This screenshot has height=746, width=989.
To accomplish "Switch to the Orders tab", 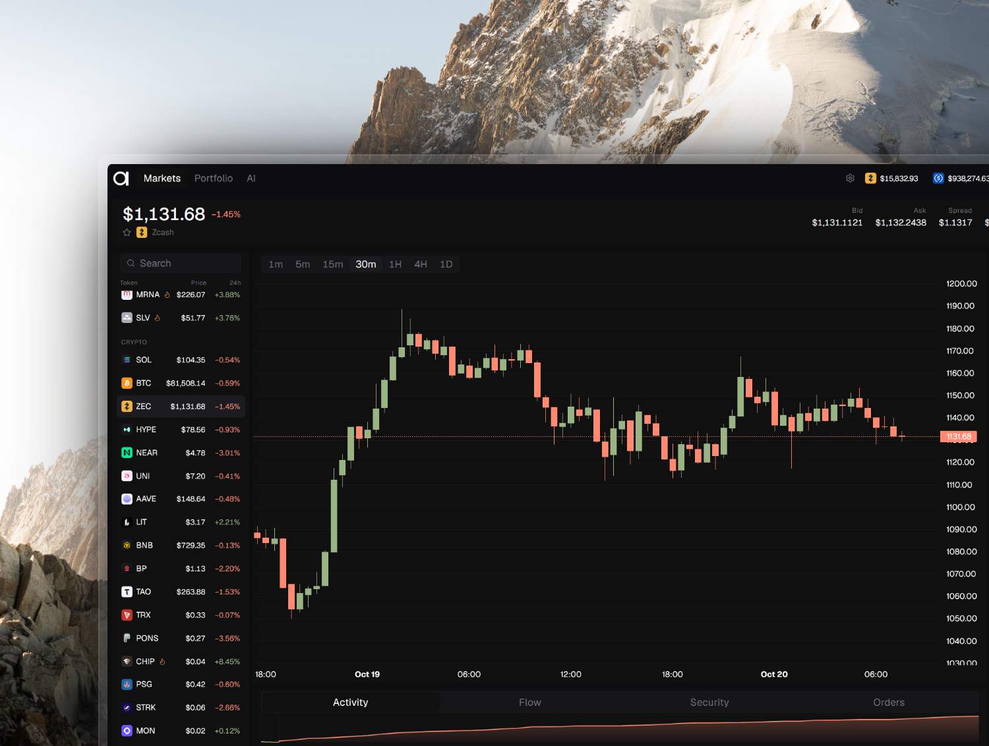I will pyautogui.click(x=889, y=703).
